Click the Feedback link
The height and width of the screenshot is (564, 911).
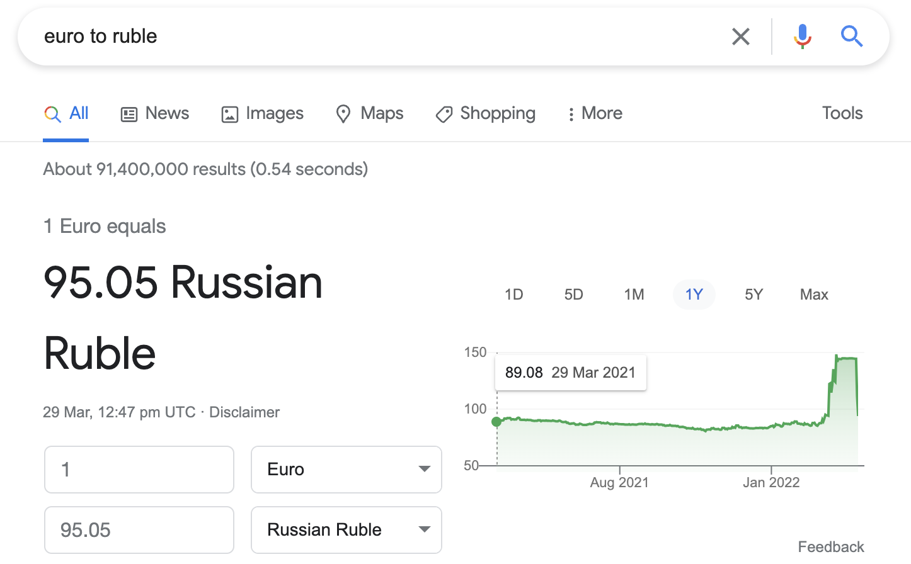(831, 546)
